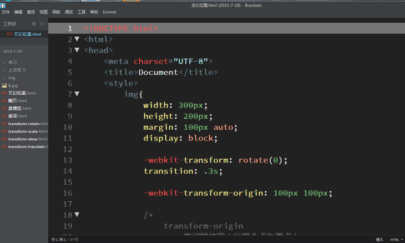This screenshot has height=243, width=405.
Task: Collapse the head tag fold arrow on line 3
Action: (77, 50)
